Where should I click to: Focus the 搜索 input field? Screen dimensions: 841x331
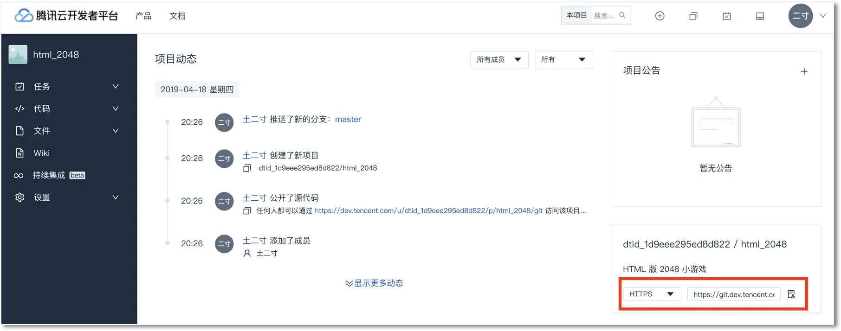[603, 16]
